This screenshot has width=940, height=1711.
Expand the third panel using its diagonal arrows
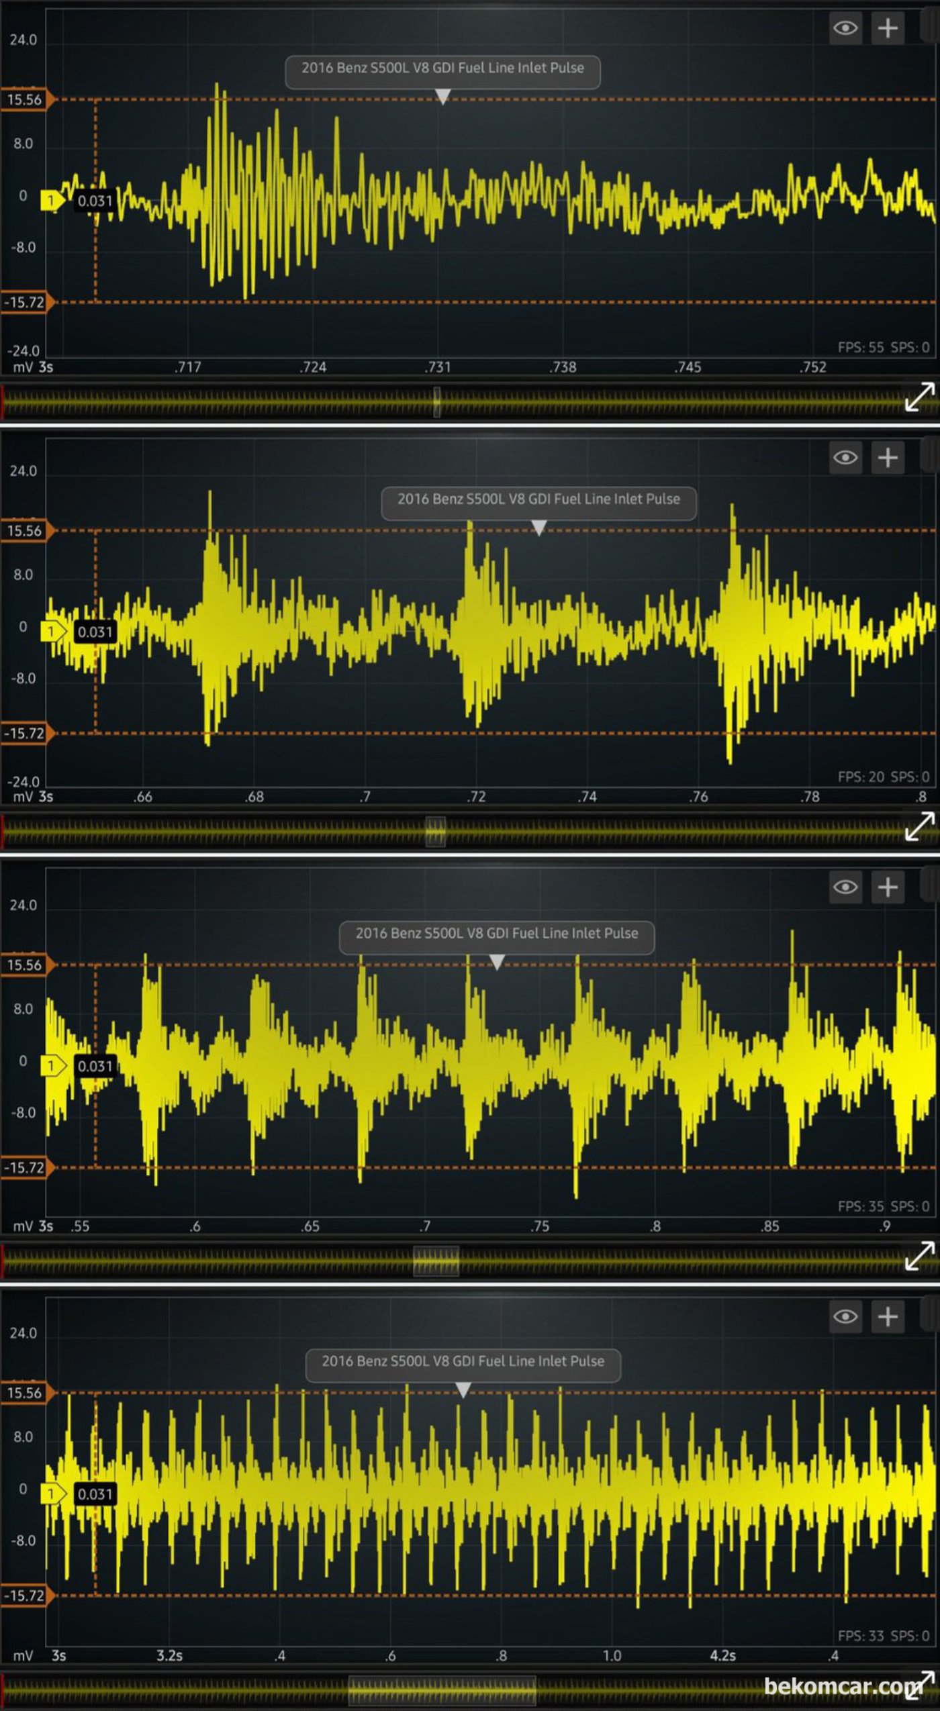[x=919, y=1256]
